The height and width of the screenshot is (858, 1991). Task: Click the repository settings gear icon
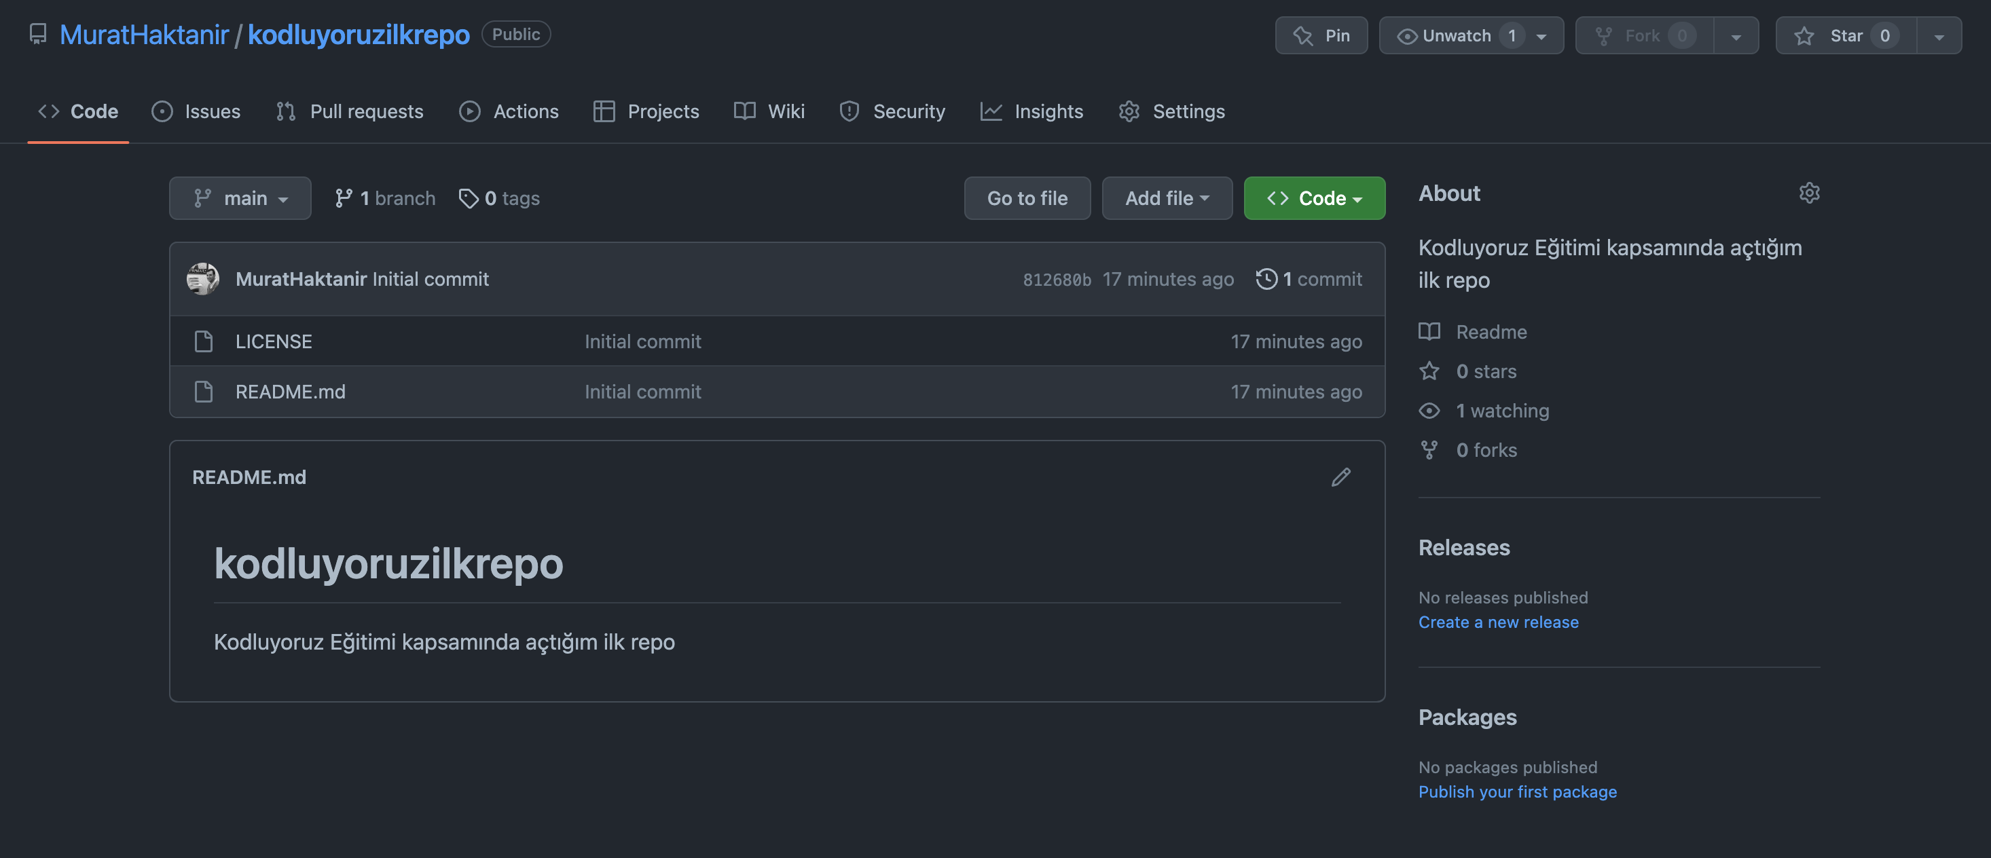point(1810,193)
